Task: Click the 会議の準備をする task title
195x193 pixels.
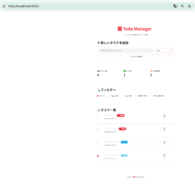Action: pyautogui.click(x=112, y=142)
